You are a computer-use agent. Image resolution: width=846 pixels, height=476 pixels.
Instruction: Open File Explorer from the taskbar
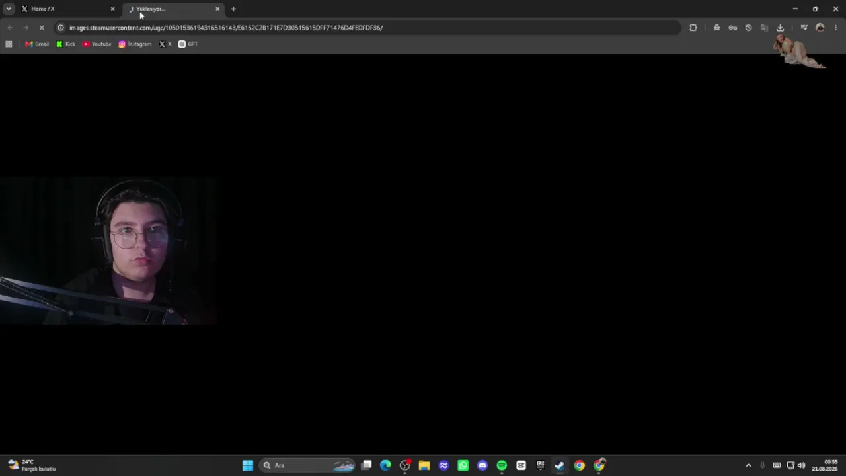[x=424, y=465]
